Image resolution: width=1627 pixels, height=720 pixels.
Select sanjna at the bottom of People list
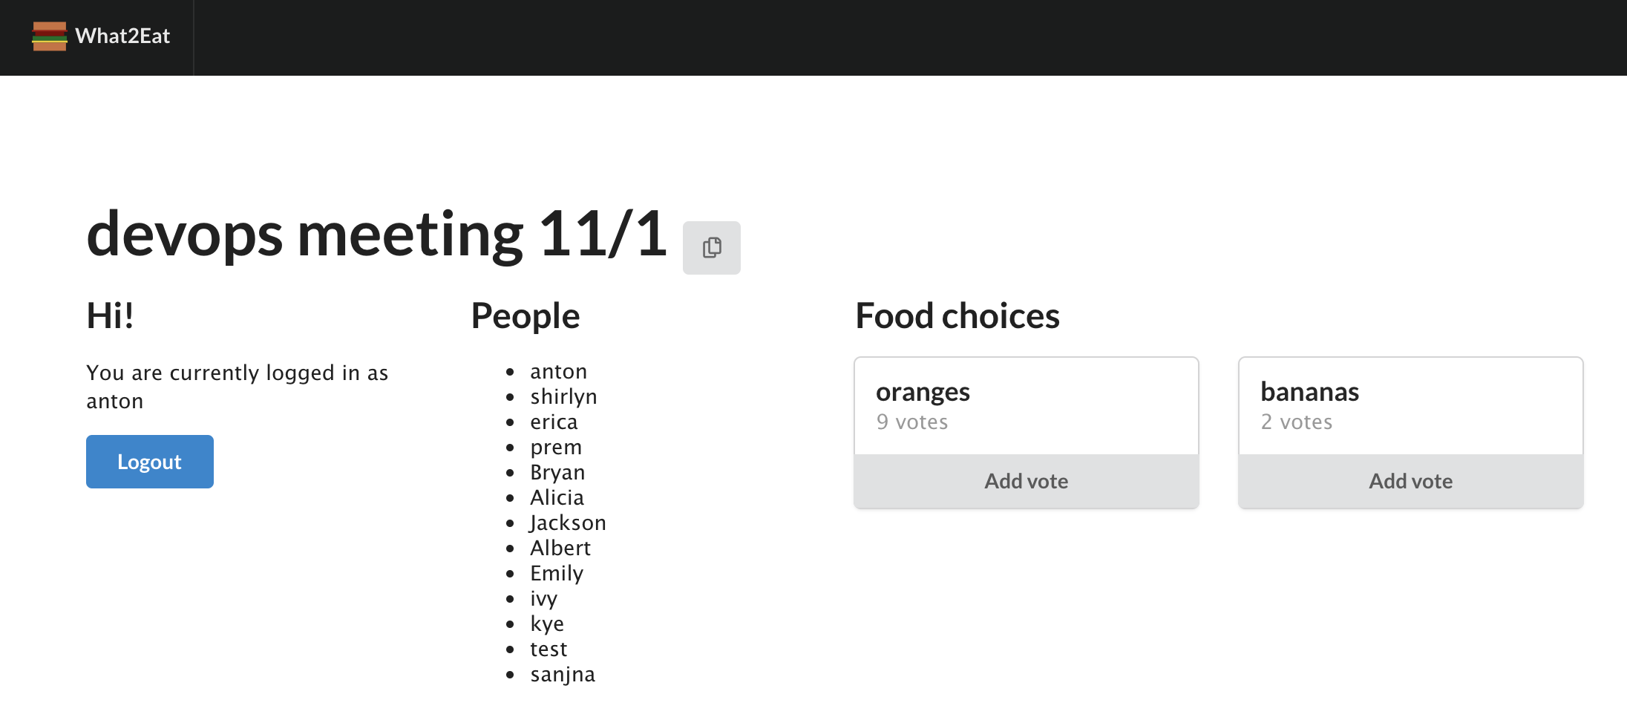pos(563,675)
